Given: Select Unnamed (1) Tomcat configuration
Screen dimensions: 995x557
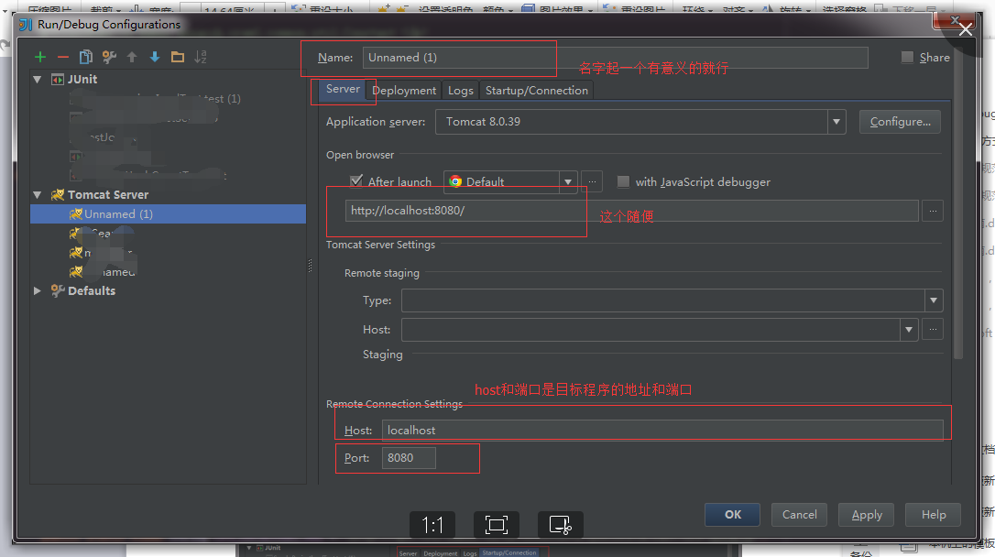Looking at the screenshot, I should pos(169,213).
